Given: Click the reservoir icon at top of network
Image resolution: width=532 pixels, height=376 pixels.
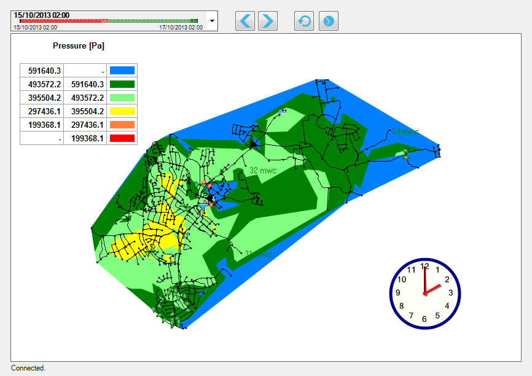Looking at the screenshot, I should click(283, 111).
